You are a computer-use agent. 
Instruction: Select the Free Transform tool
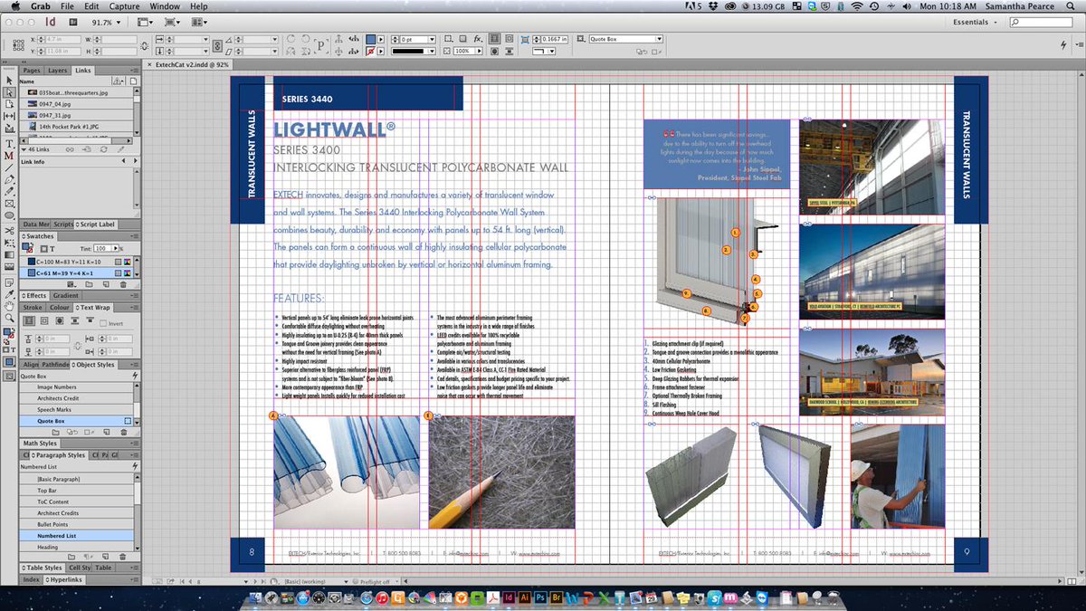tap(9, 243)
